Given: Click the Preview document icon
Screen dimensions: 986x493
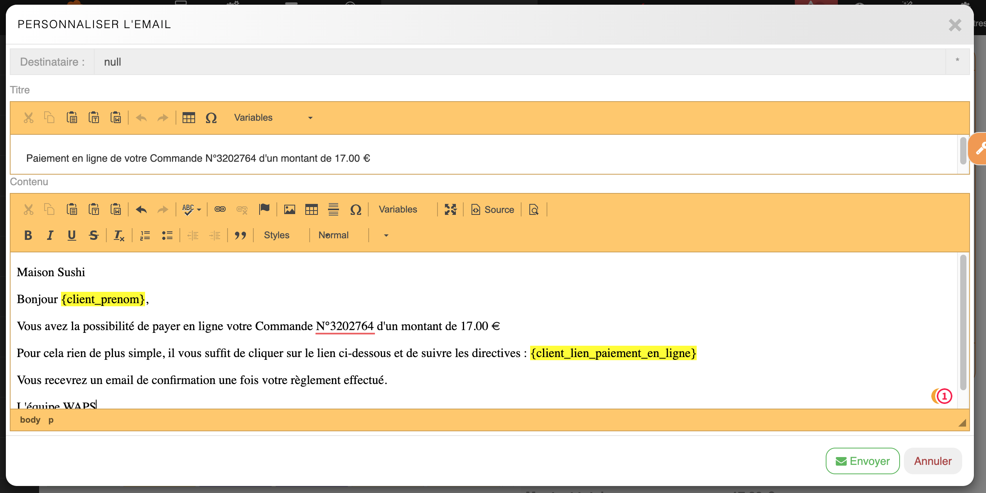Looking at the screenshot, I should pos(534,210).
